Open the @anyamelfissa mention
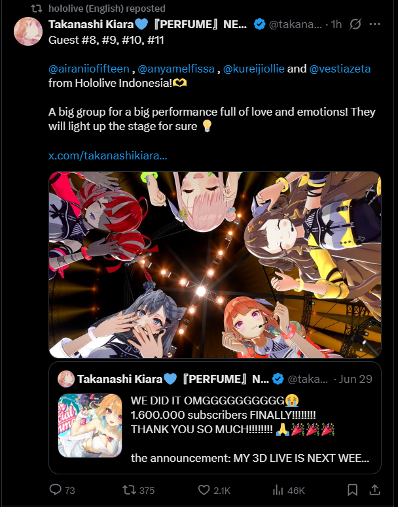This screenshot has height=507, width=398. click(x=176, y=69)
